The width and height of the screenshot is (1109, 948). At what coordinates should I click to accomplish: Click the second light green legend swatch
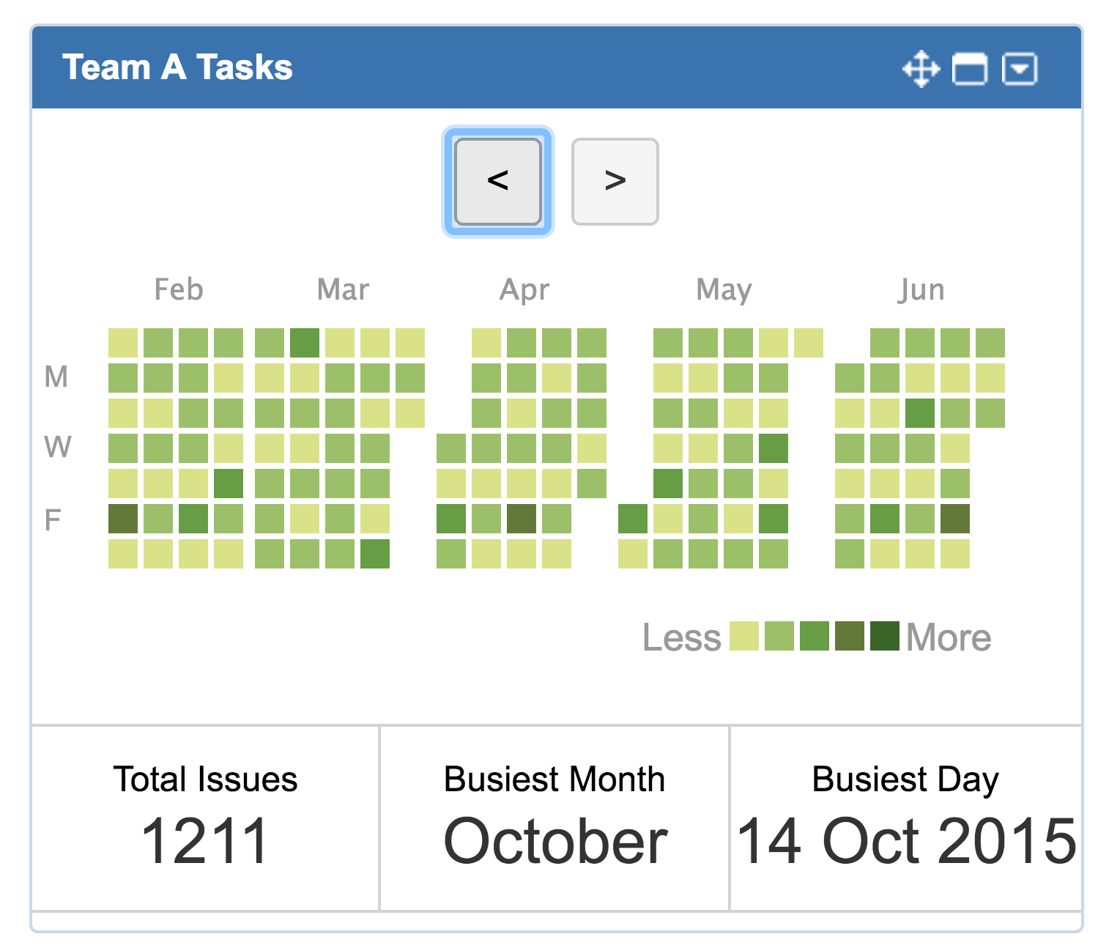[779, 636]
